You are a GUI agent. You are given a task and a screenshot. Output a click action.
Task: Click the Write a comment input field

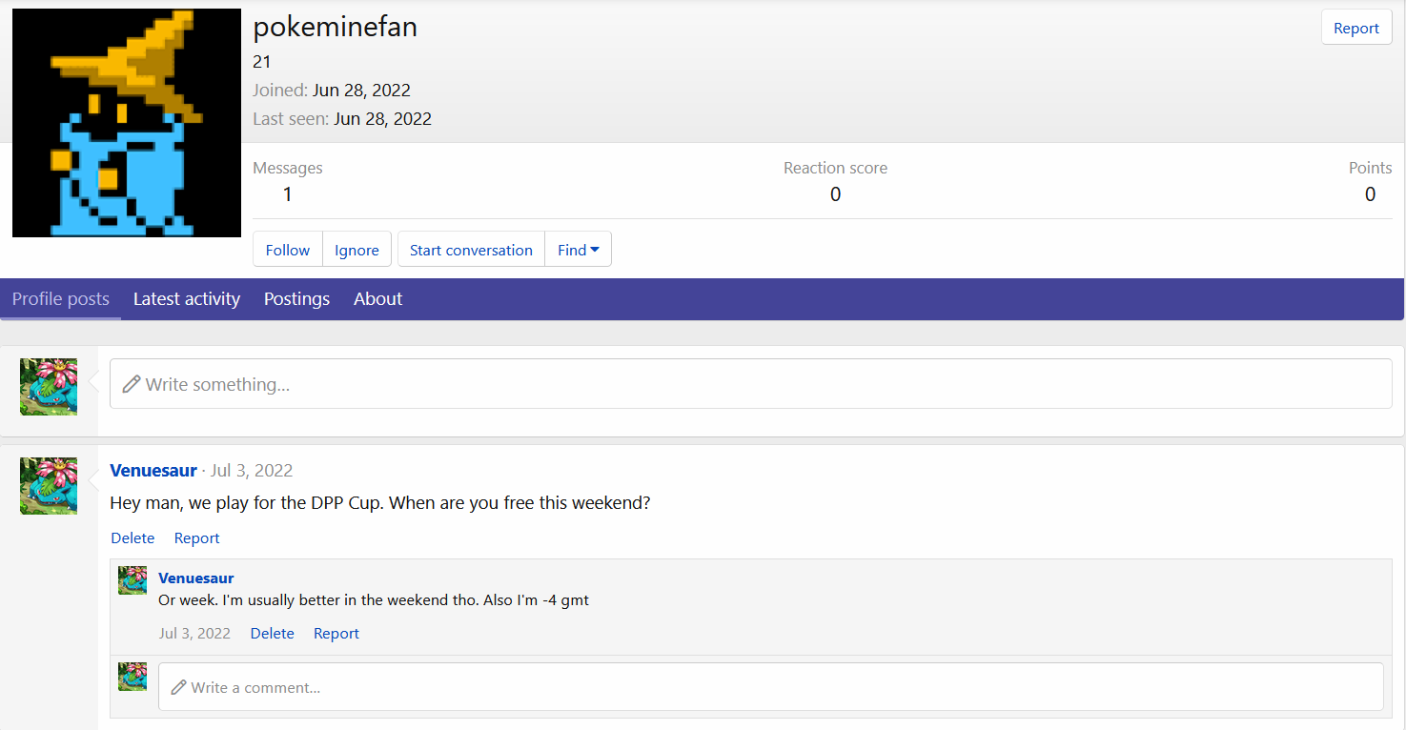770,687
